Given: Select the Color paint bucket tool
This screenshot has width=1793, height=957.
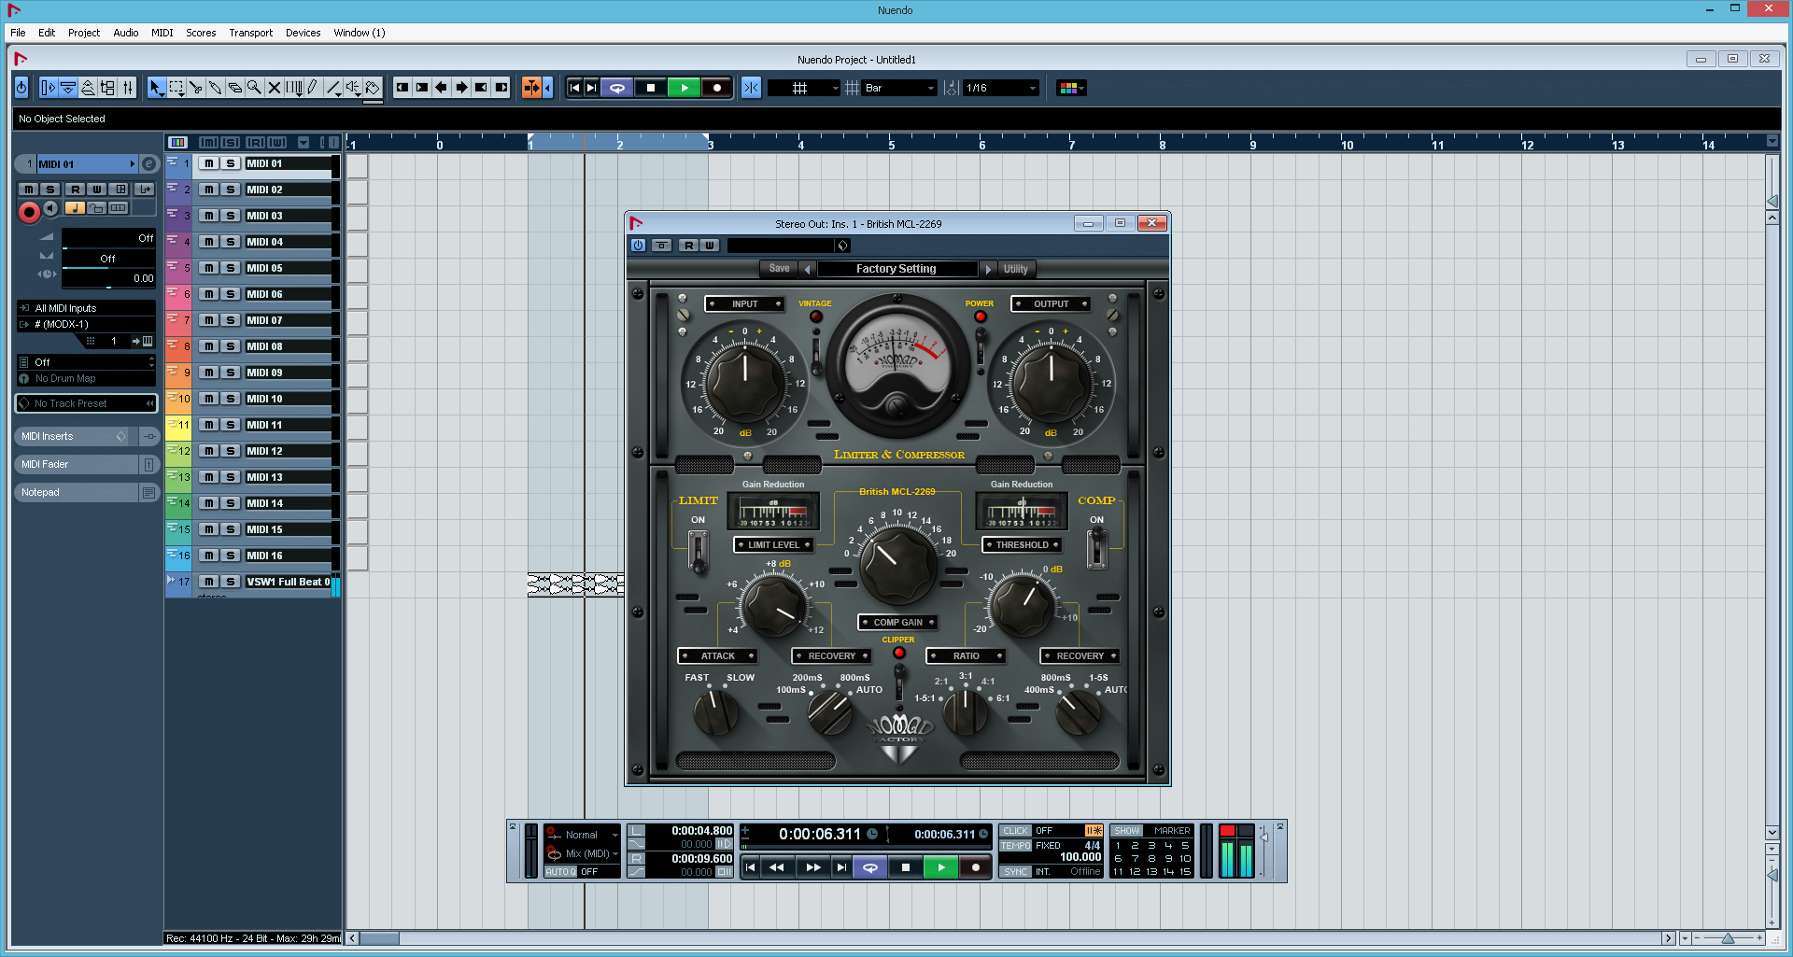Looking at the screenshot, I should pos(373,88).
